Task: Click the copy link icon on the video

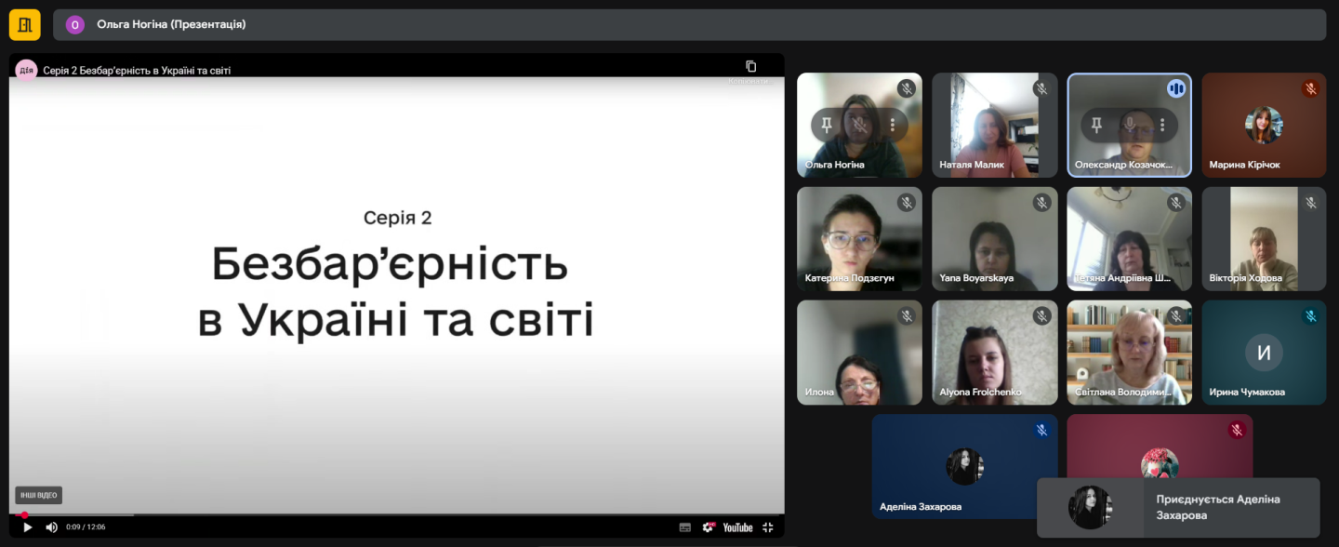Action: pyautogui.click(x=750, y=66)
